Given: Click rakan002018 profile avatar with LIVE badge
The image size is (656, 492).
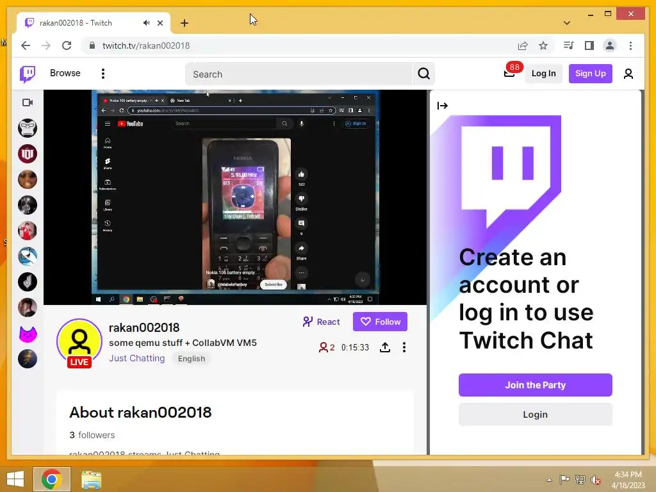Looking at the screenshot, I should point(79,343).
